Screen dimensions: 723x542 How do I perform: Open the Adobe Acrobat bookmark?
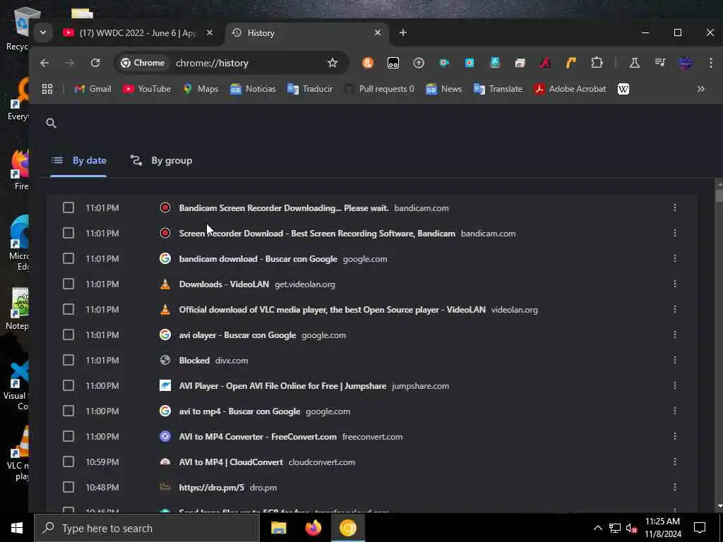pyautogui.click(x=570, y=89)
